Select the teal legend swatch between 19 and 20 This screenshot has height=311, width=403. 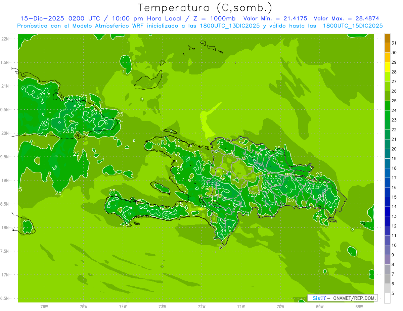387,154
